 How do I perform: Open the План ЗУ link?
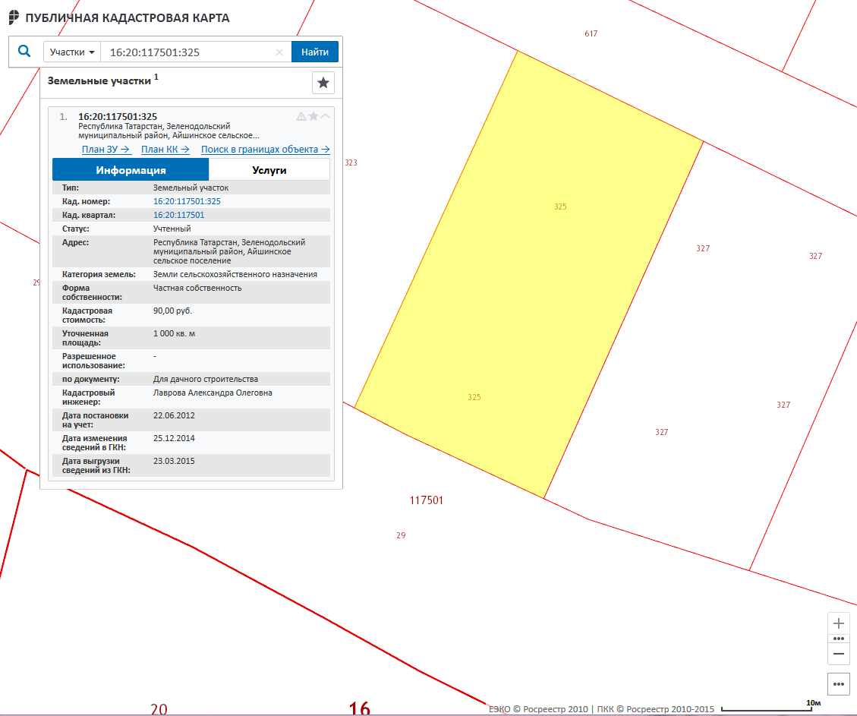(x=106, y=150)
